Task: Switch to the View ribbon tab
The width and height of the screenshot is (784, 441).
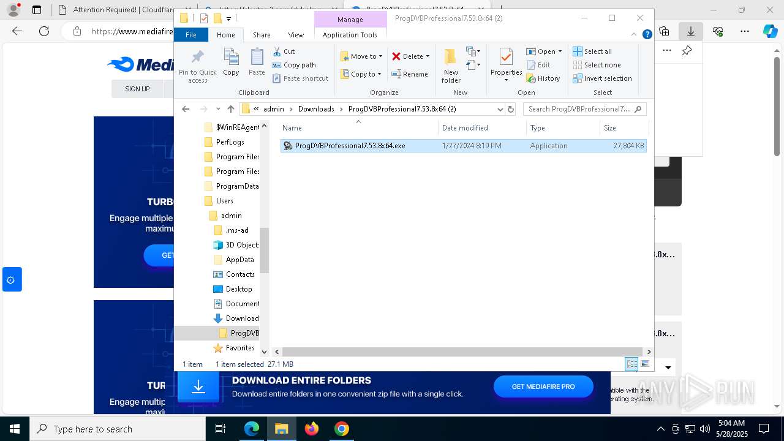Action: 296,35
